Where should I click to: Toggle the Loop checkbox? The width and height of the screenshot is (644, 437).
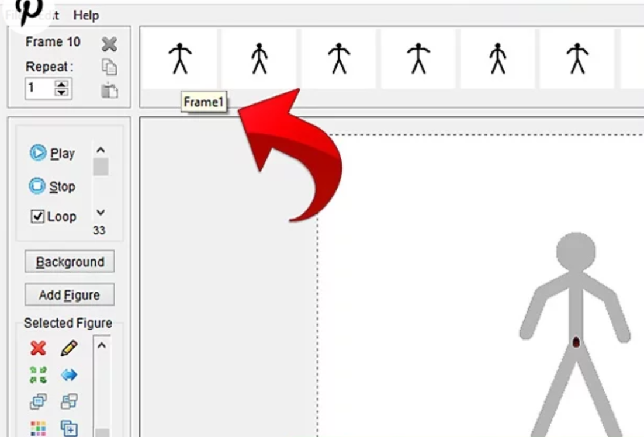pos(37,216)
